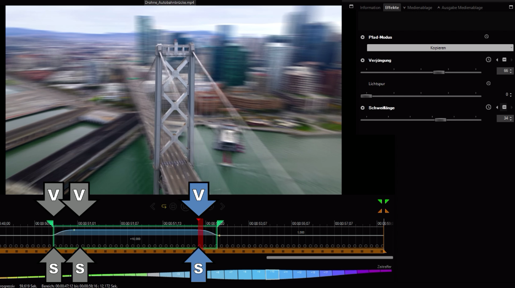Go to previous Verjüngung keyframe
This screenshot has height=288, width=515.
pyautogui.click(x=497, y=60)
